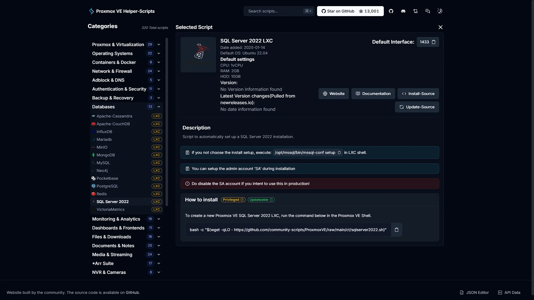534x300 pixels.
Task: Collapse the Databases category
Action: [127, 107]
